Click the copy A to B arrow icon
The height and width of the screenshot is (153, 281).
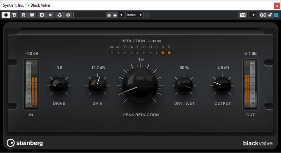[x=50, y=15]
